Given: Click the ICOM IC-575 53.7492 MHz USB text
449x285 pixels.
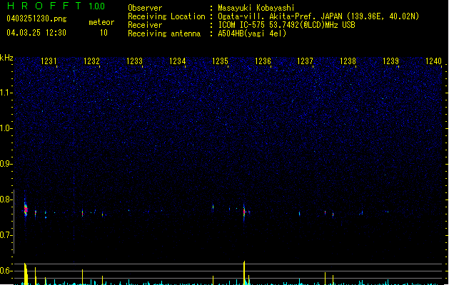Looking at the screenshot, I should coord(287,25).
